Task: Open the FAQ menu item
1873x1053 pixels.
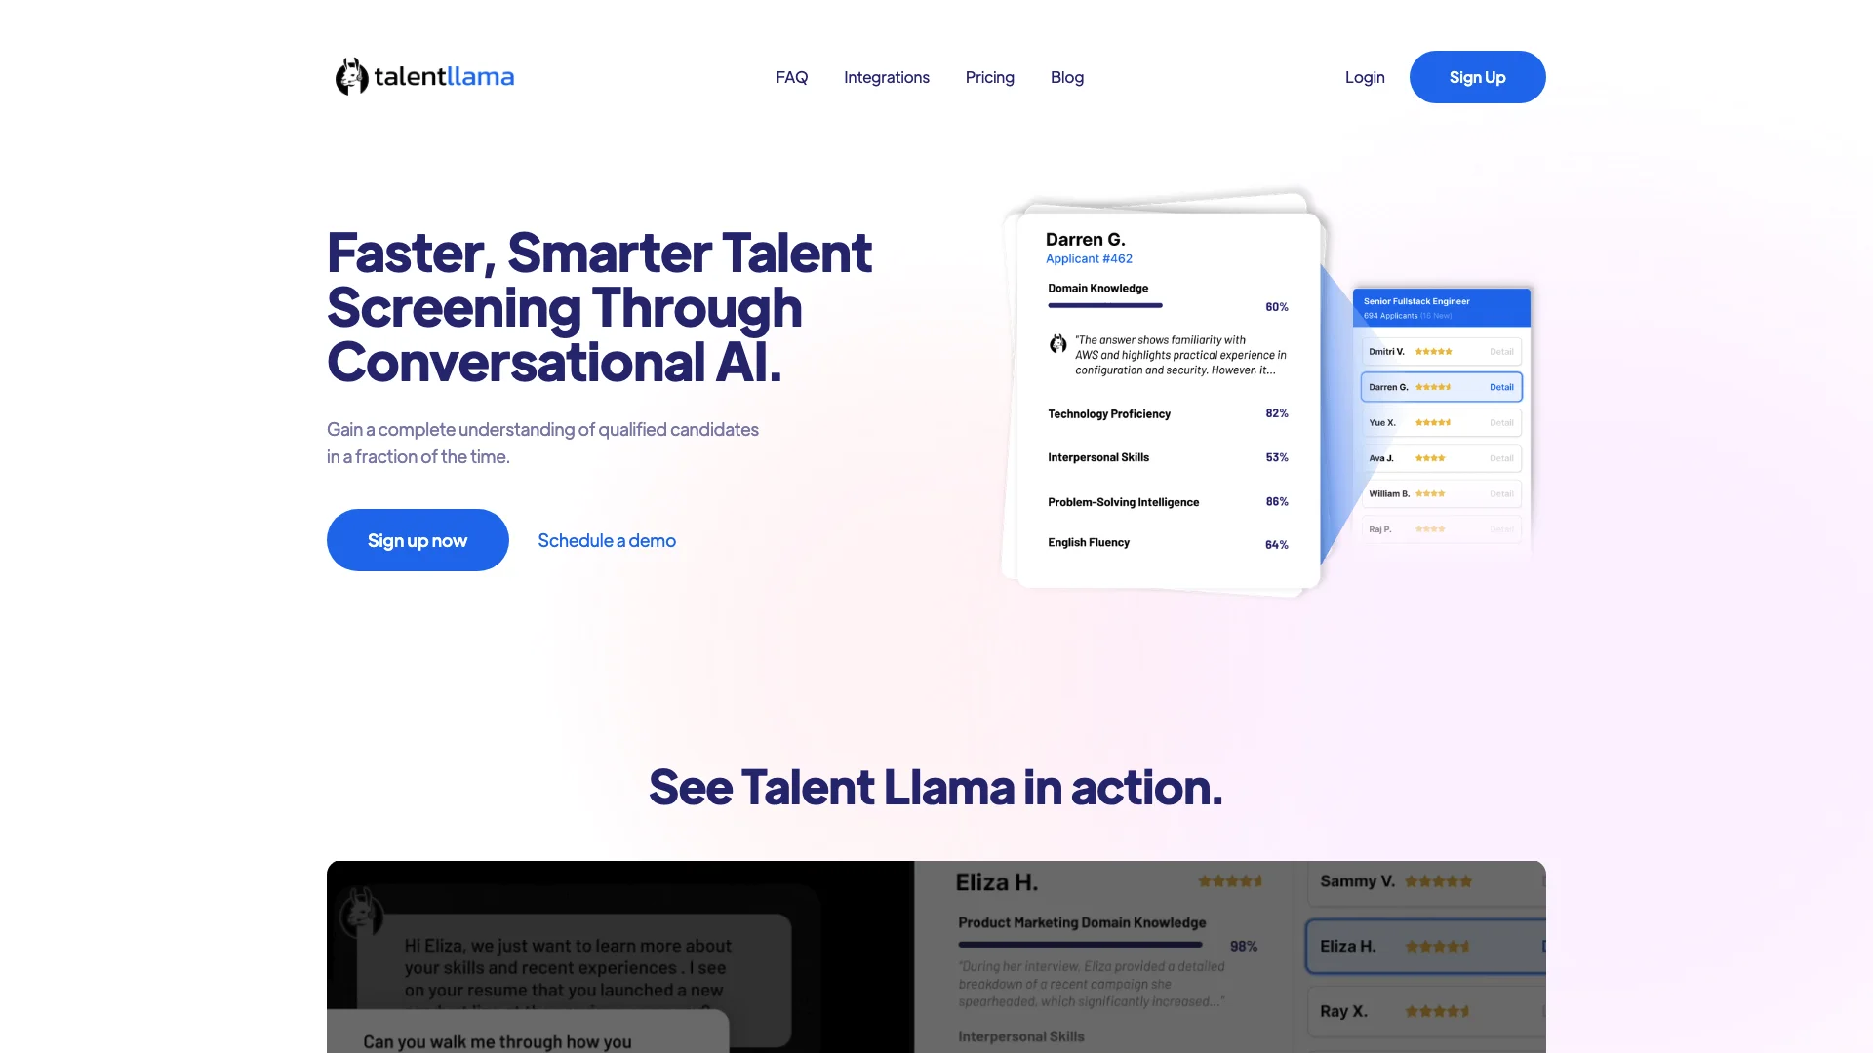Action: tap(790, 76)
